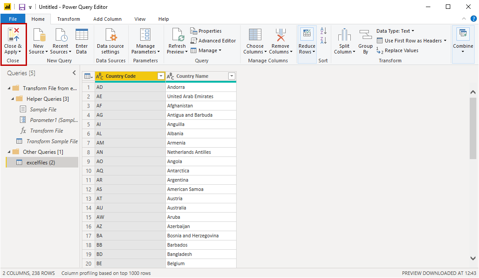The image size is (479, 278).
Task: Open the Enter Data table icon
Action: pyautogui.click(x=81, y=35)
